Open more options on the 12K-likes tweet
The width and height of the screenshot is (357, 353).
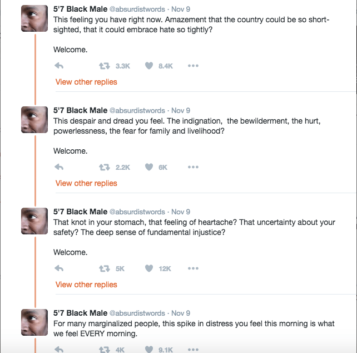point(193,268)
